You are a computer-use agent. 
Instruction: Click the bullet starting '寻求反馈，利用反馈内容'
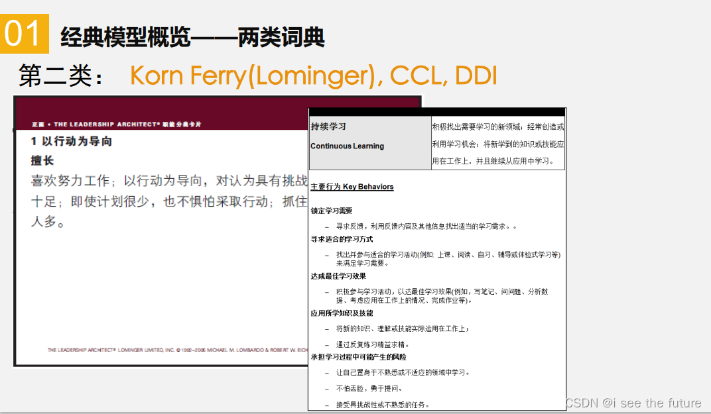tap(426, 227)
